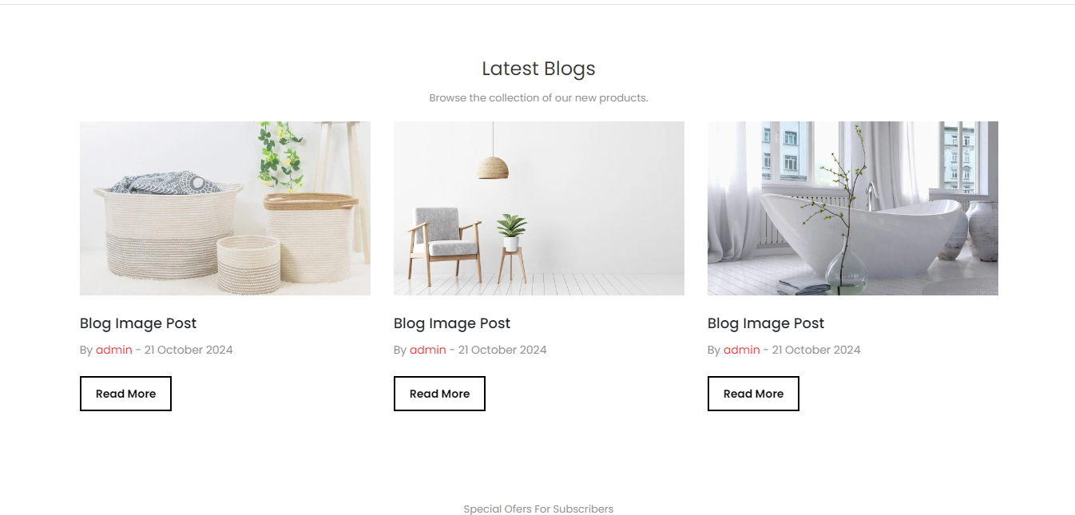Click Blog Image Post title under bathtub photo
The width and height of the screenshot is (1075, 515).
766,323
